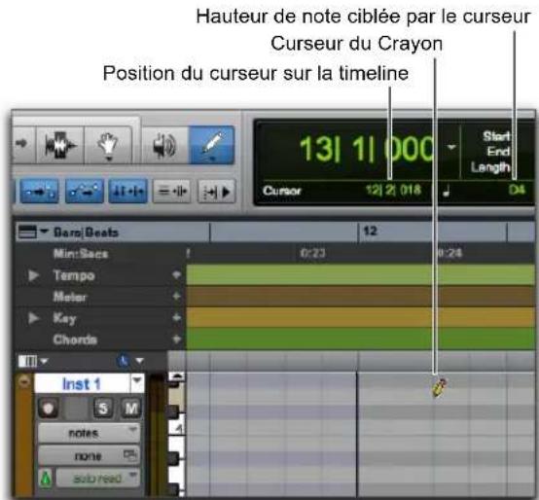Click the main counter 13|1|000 display
The image size is (539, 500).
[x=366, y=149]
